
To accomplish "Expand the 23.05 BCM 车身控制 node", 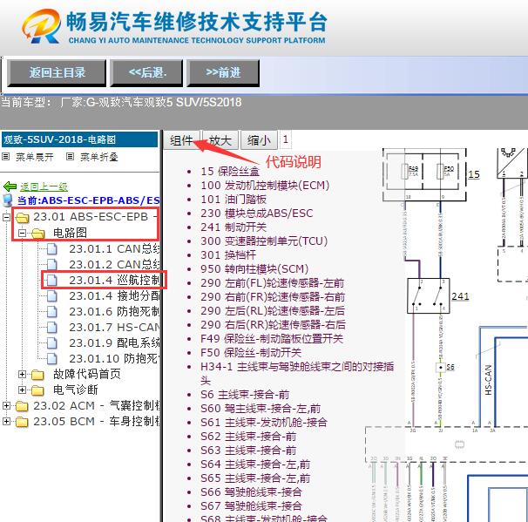I will (x=6, y=421).
